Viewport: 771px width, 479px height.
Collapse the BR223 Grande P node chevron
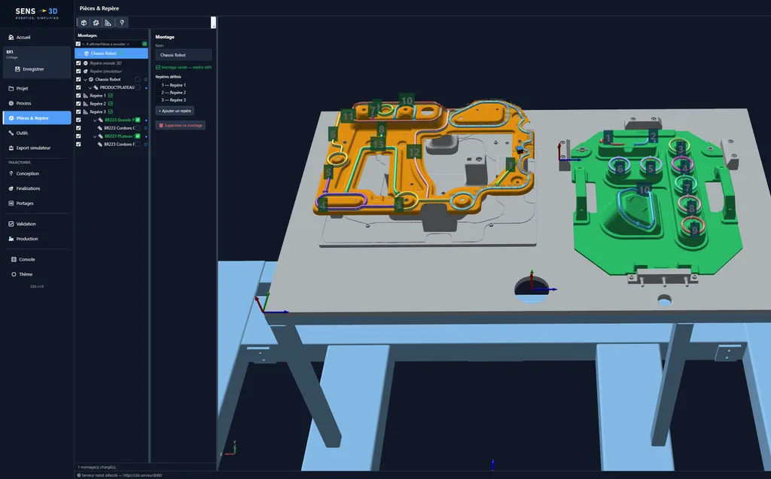coord(95,120)
